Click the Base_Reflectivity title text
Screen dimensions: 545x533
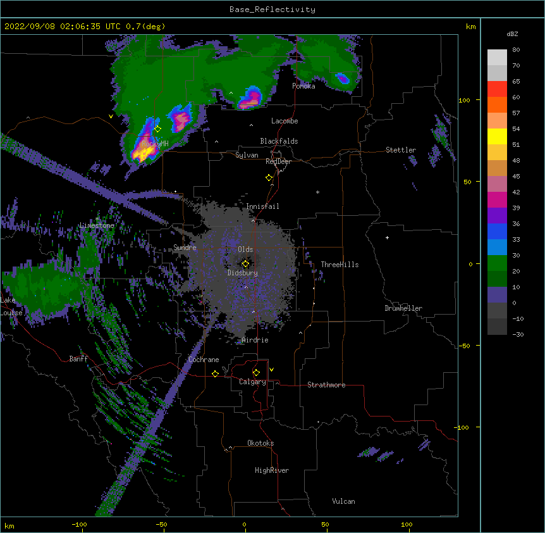(272, 9)
